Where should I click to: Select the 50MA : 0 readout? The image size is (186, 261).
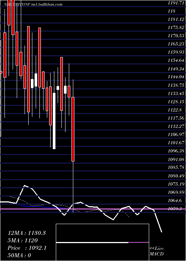(19, 255)
